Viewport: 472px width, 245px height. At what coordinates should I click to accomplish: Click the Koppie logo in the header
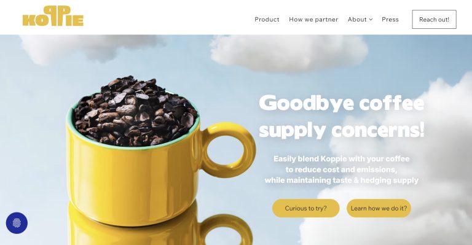[x=53, y=16]
